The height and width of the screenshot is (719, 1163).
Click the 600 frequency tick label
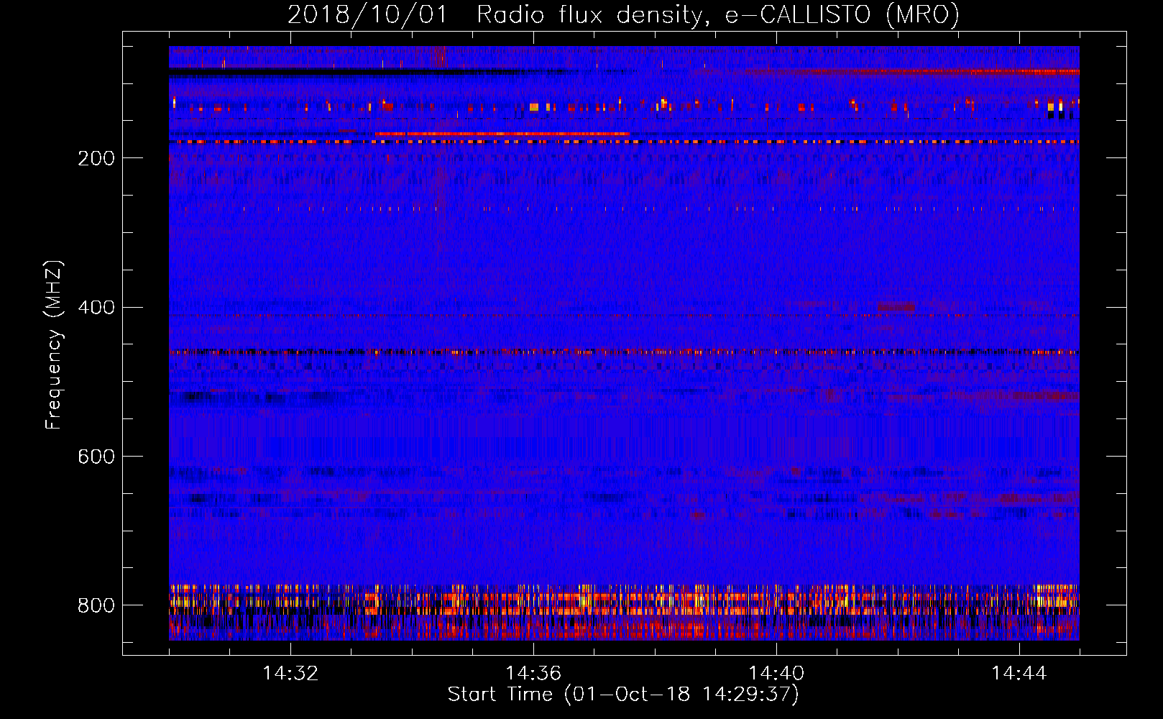point(96,457)
